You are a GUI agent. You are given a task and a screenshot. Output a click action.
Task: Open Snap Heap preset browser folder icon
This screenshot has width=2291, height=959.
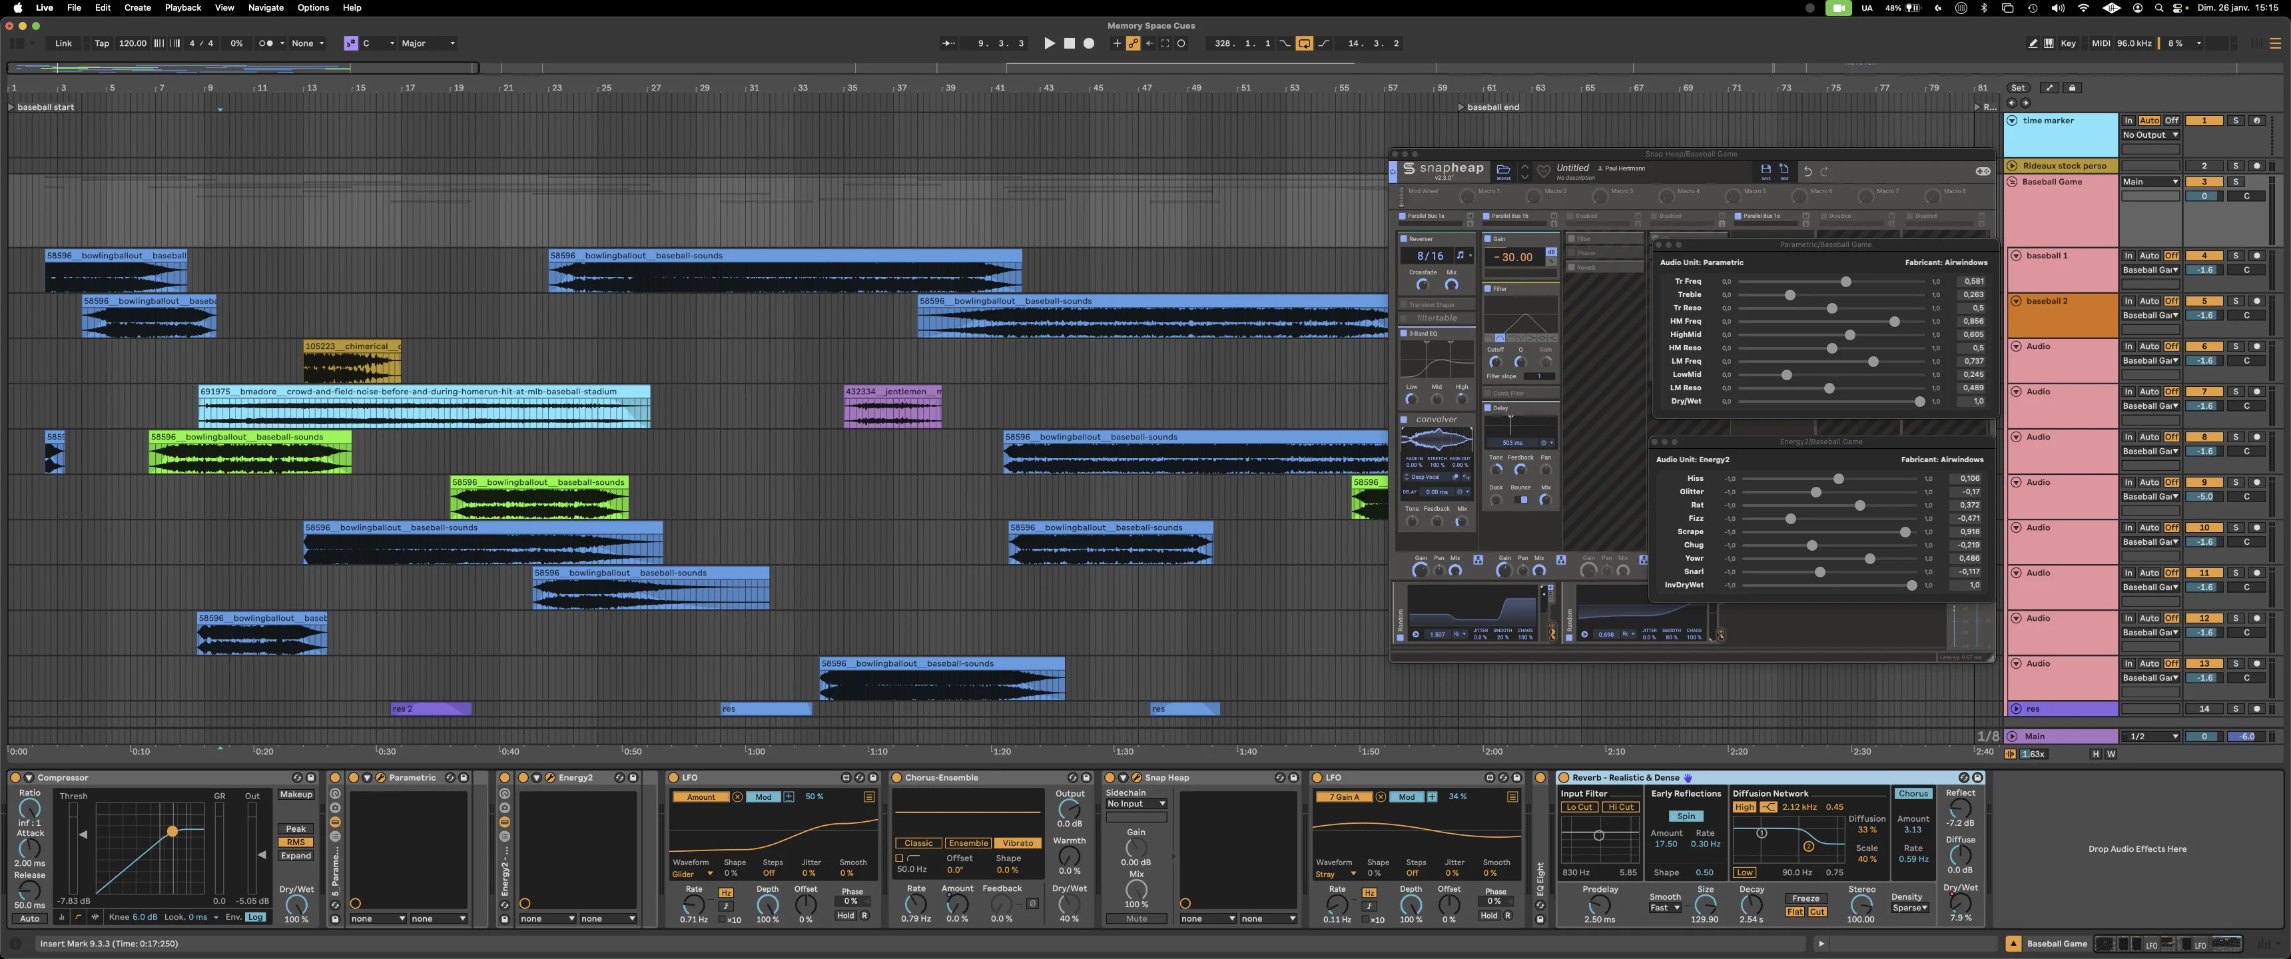[x=1503, y=169]
